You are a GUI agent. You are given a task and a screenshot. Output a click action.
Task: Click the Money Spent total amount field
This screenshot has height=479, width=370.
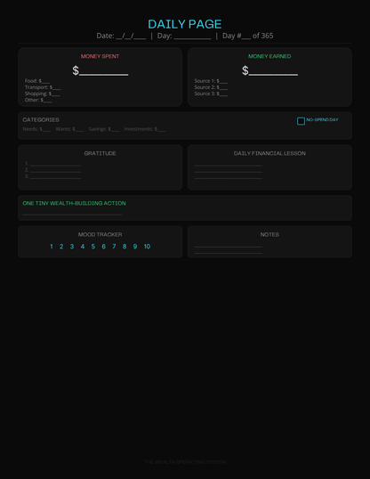tap(103, 71)
